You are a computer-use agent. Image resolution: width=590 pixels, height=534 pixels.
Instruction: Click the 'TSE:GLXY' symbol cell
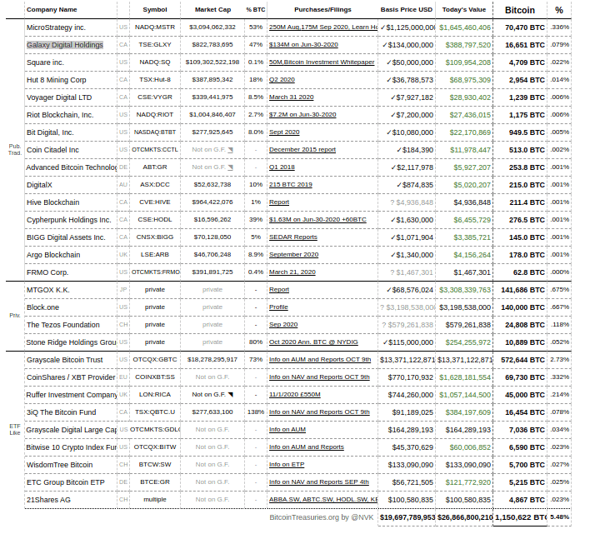coord(155,44)
